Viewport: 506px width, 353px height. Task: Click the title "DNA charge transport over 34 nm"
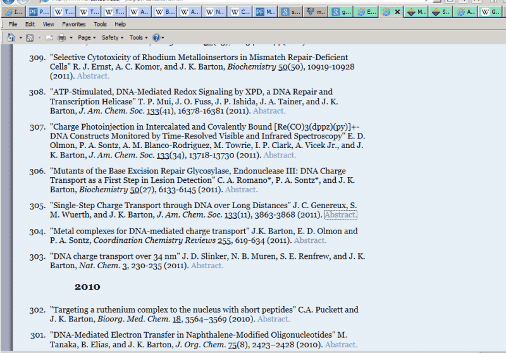click(x=115, y=256)
